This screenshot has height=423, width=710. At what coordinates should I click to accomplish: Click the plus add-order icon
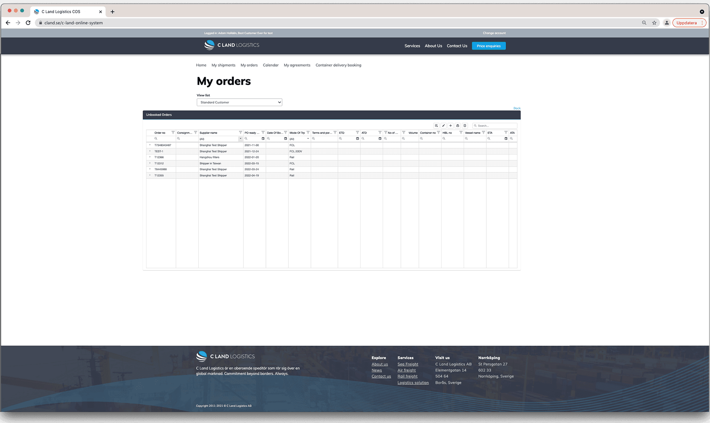pyautogui.click(x=450, y=126)
